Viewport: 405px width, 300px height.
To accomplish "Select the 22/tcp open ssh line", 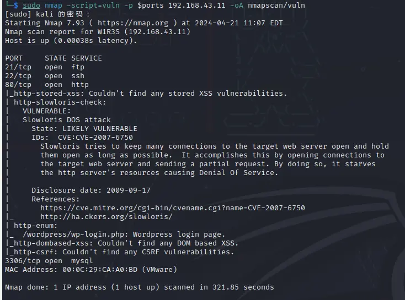I will coord(45,75).
